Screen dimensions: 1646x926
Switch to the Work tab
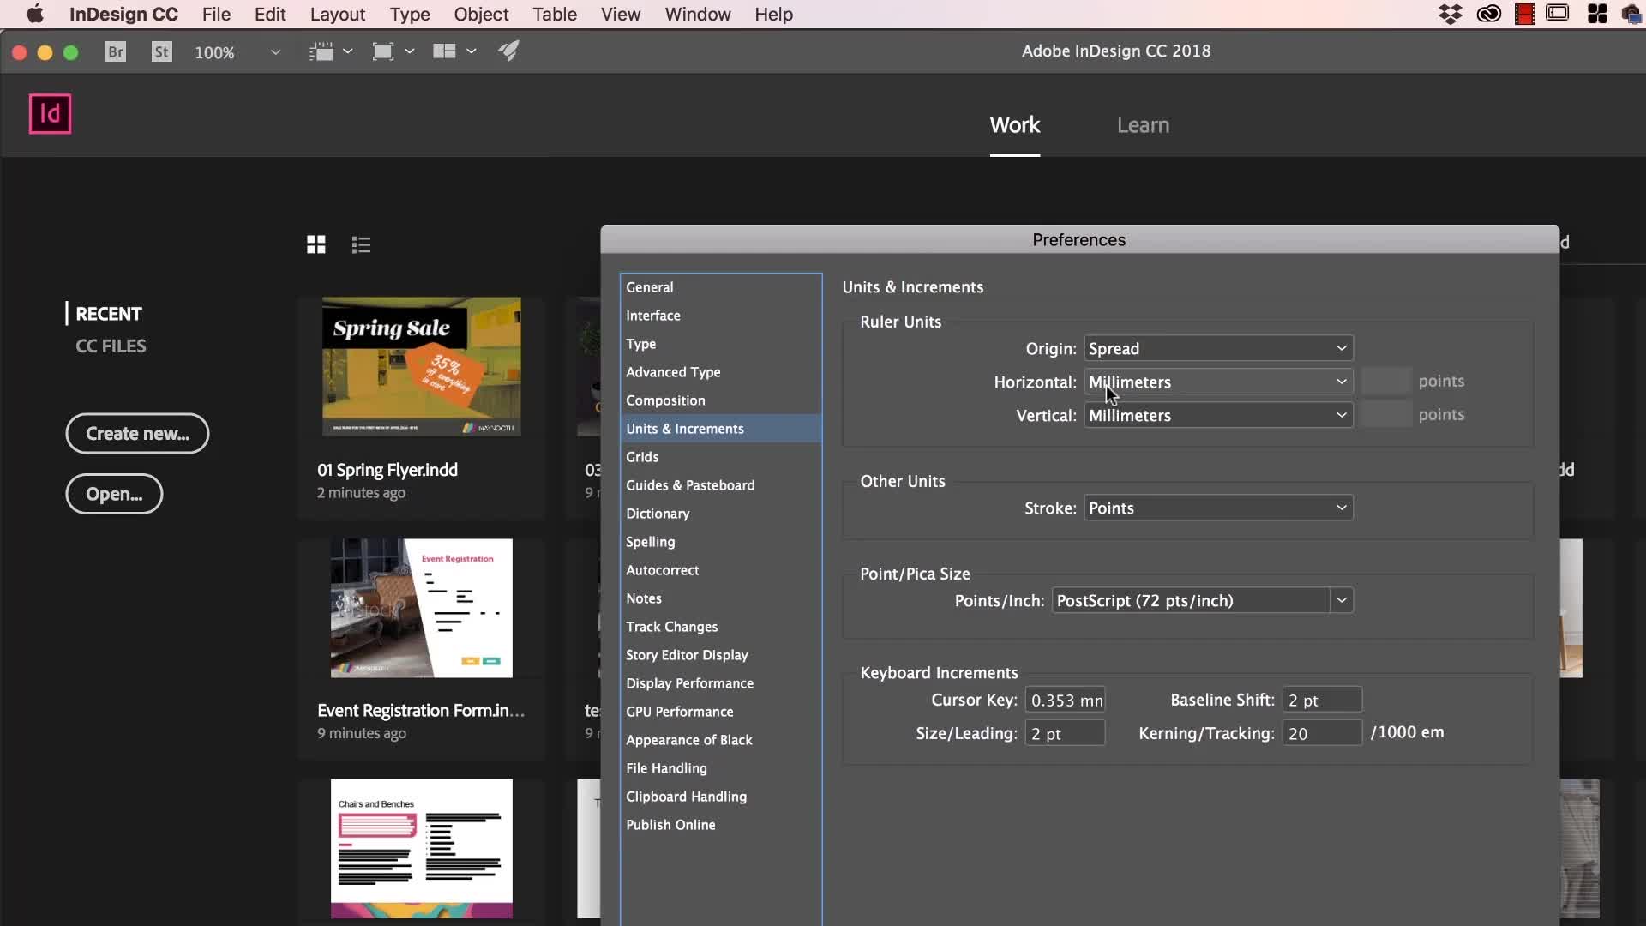click(x=1015, y=125)
